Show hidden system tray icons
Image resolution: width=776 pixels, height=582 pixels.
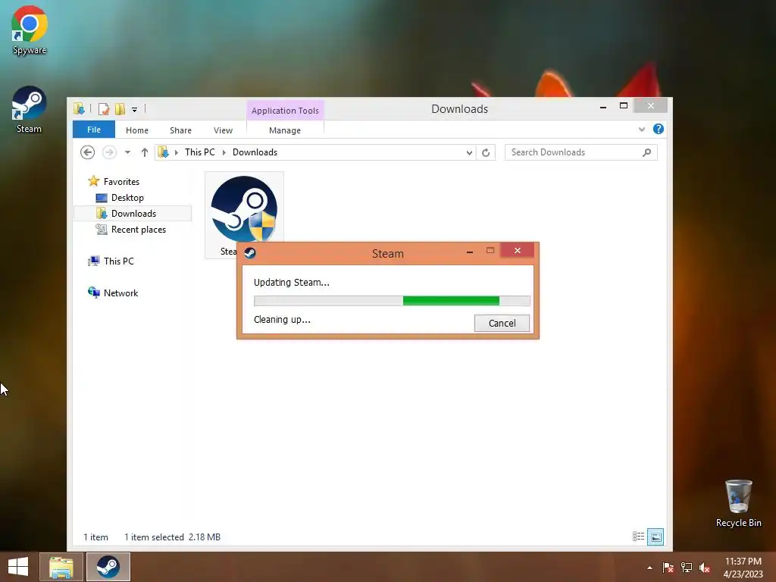(649, 568)
